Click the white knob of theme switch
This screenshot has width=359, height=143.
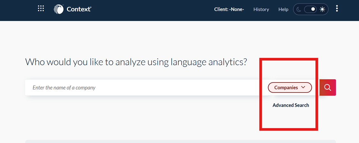pos(313,10)
